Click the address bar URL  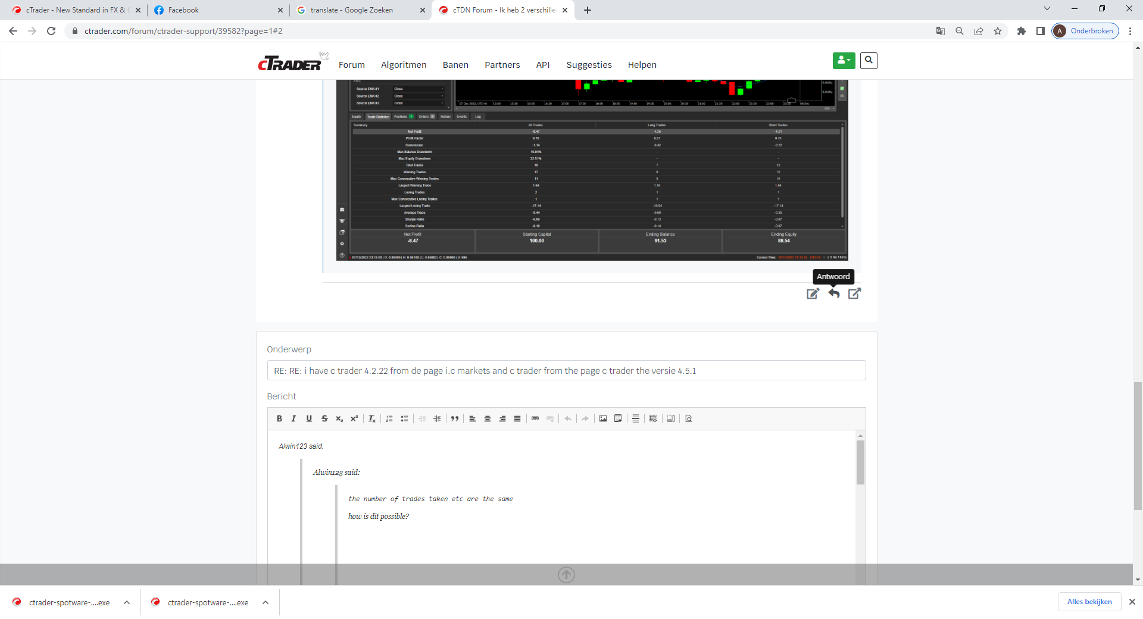pyautogui.click(x=183, y=31)
